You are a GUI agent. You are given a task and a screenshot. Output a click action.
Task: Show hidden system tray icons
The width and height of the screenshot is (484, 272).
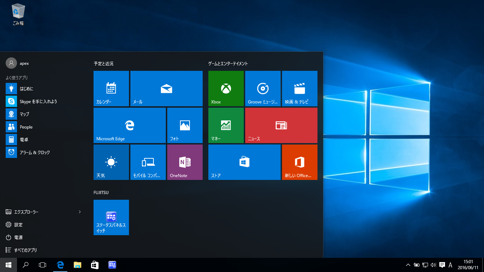[x=408, y=265]
